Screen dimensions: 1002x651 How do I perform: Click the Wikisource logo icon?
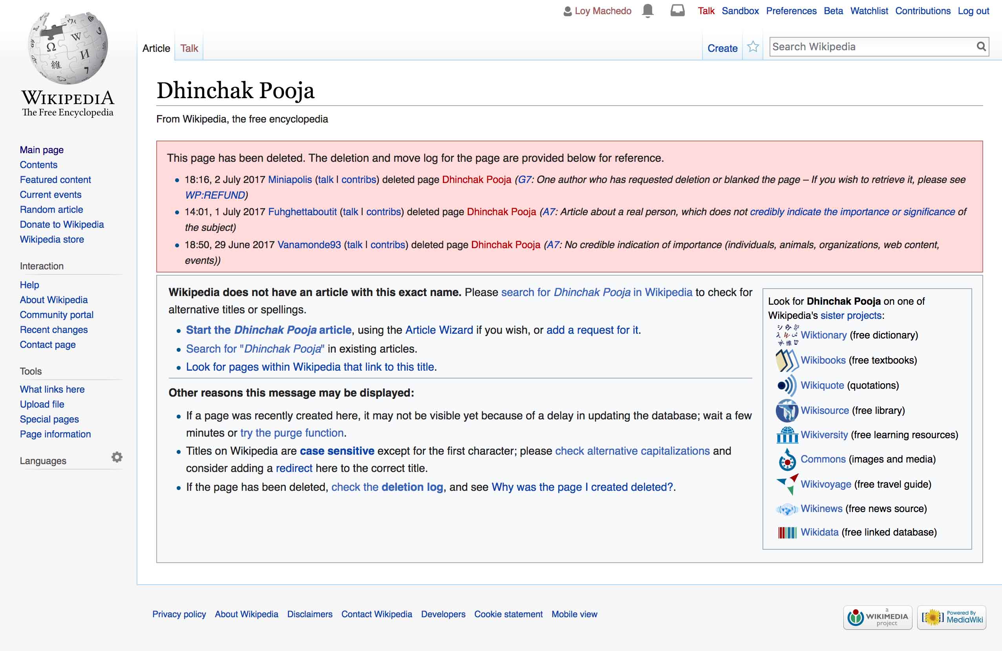click(x=787, y=411)
